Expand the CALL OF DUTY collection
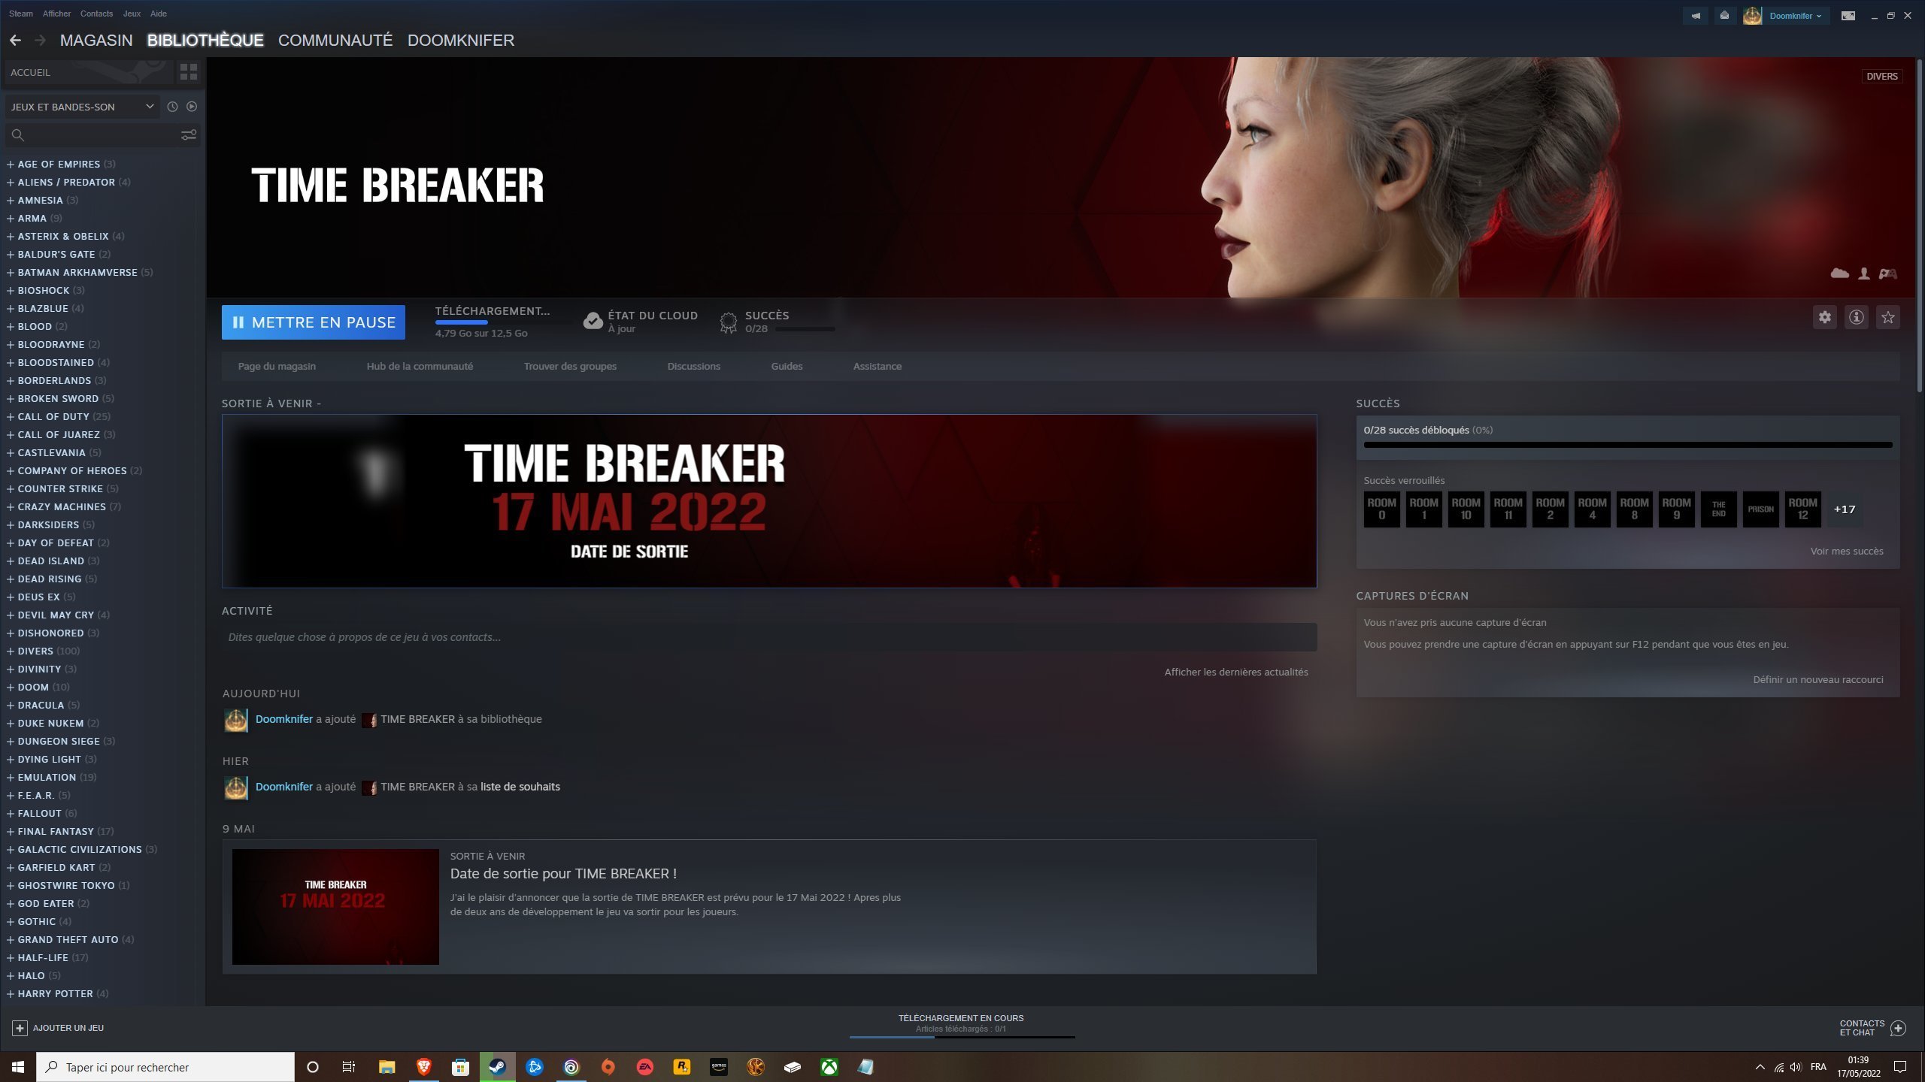 (11, 416)
